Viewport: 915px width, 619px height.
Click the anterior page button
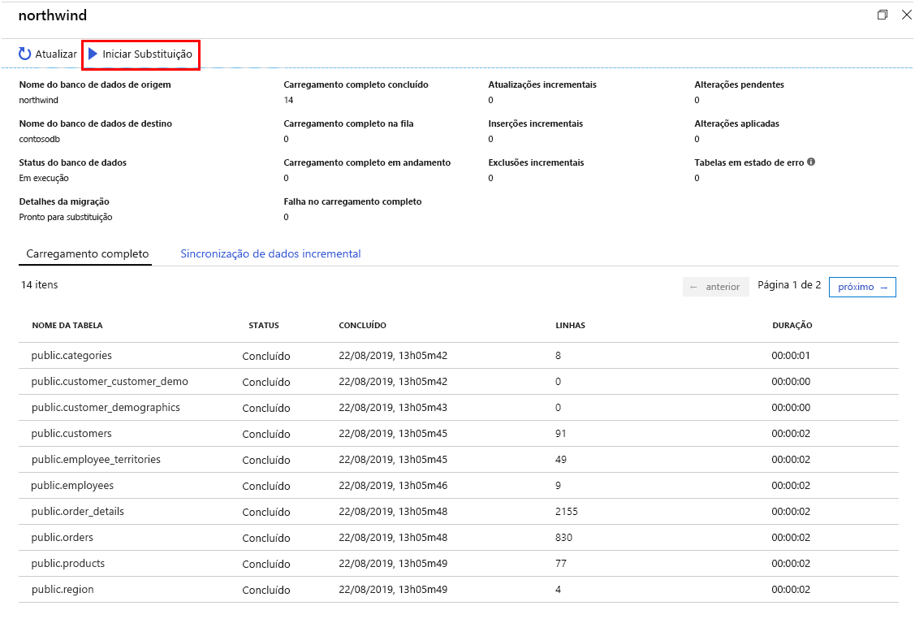(715, 287)
